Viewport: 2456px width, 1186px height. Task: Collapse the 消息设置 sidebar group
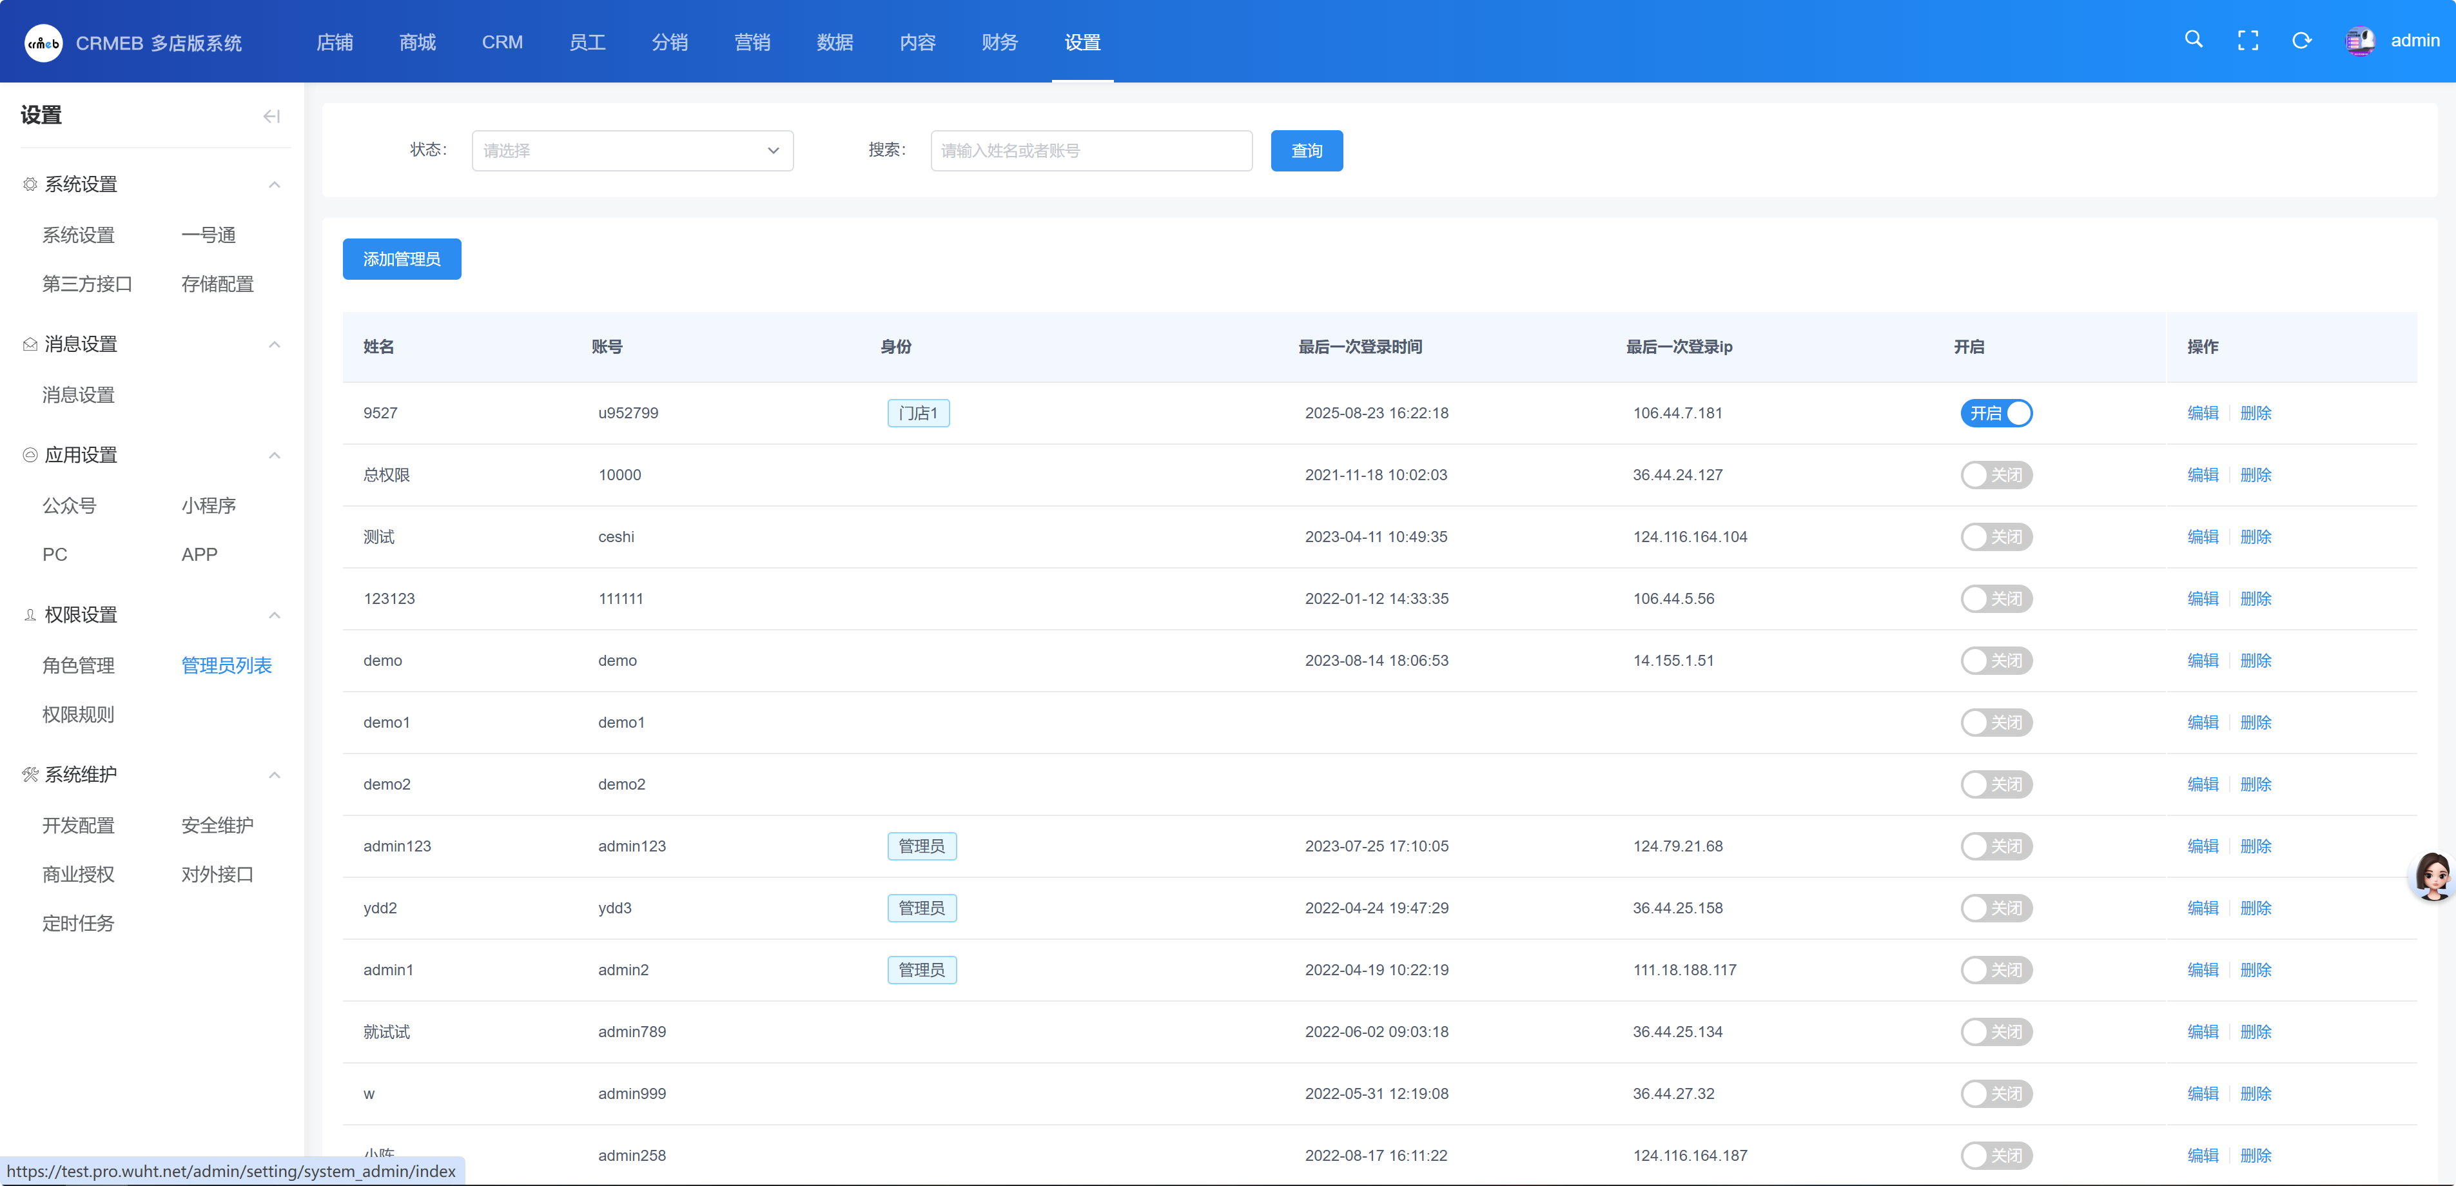click(x=275, y=344)
